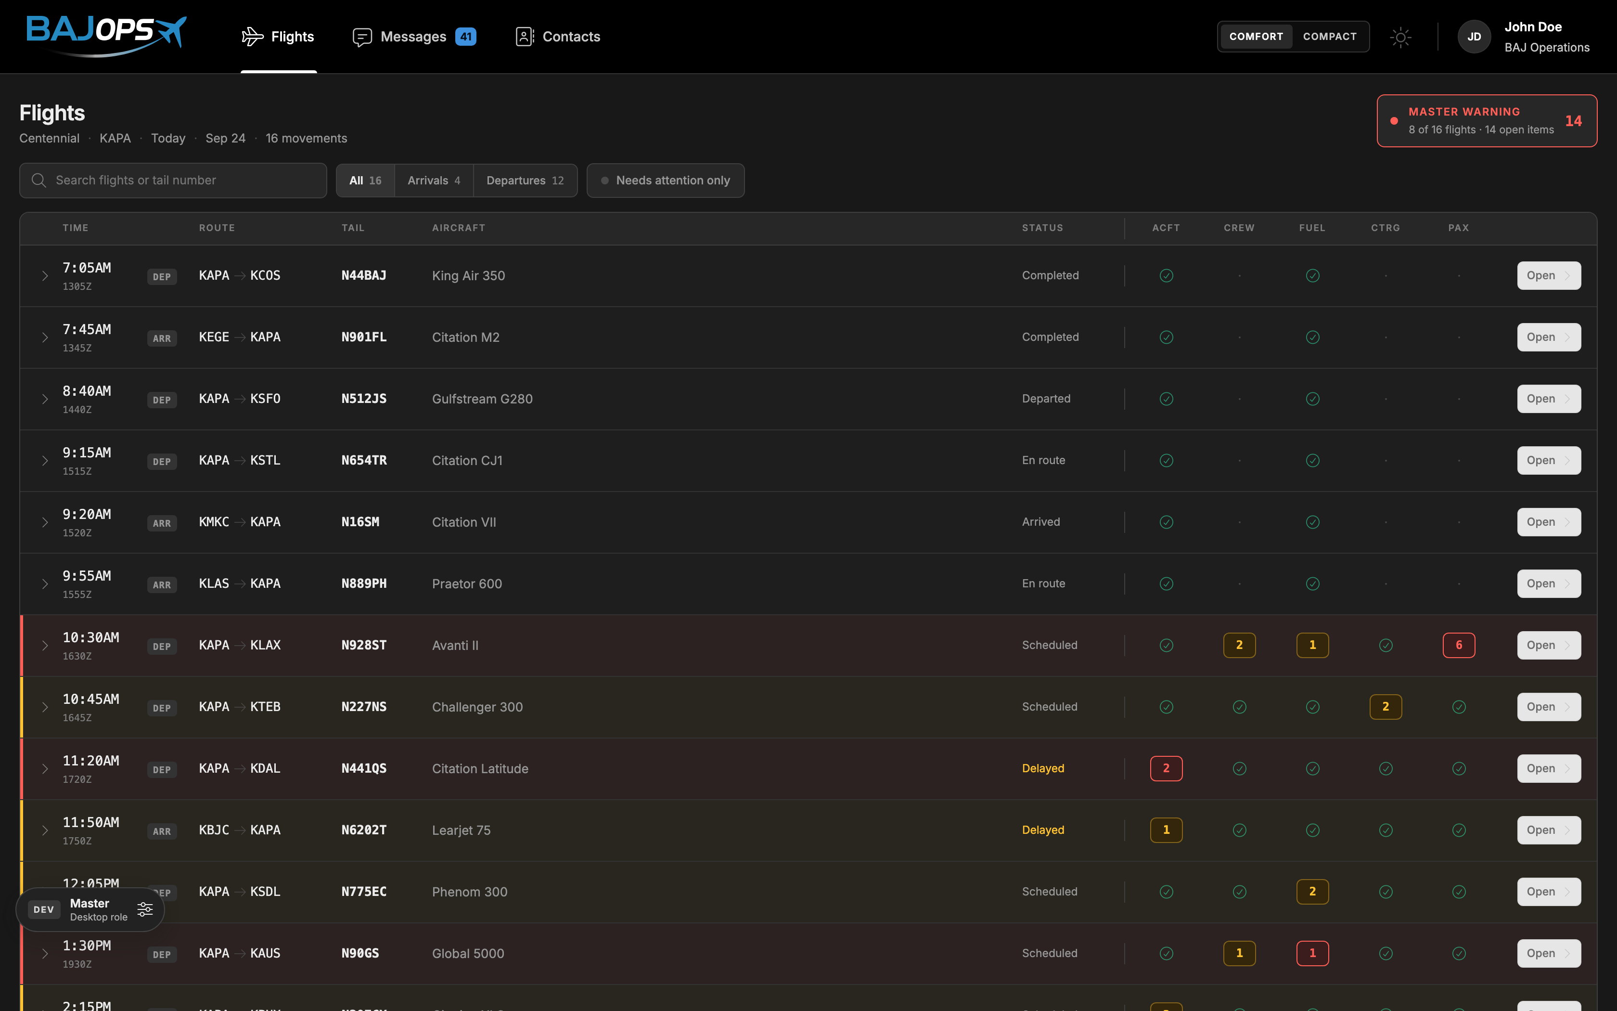Expand the 8:40AM N512JS row
Image resolution: width=1617 pixels, height=1011 pixels.
45,399
